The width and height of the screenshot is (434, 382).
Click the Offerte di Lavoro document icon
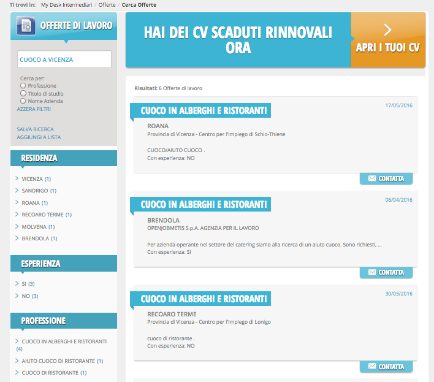pos(26,26)
